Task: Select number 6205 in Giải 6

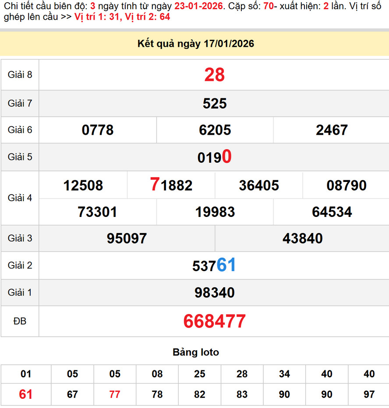Action: pyautogui.click(x=214, y=130)
